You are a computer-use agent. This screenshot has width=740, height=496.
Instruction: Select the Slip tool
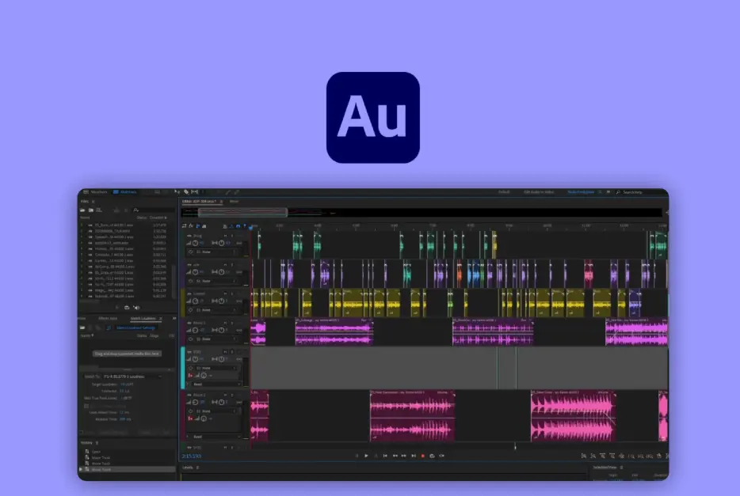click(x=195, y=192)
